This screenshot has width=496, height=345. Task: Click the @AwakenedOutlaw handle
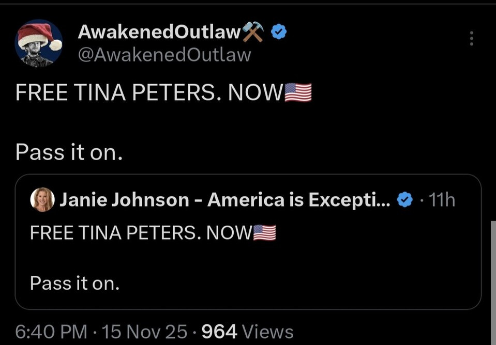coord(164,55)
